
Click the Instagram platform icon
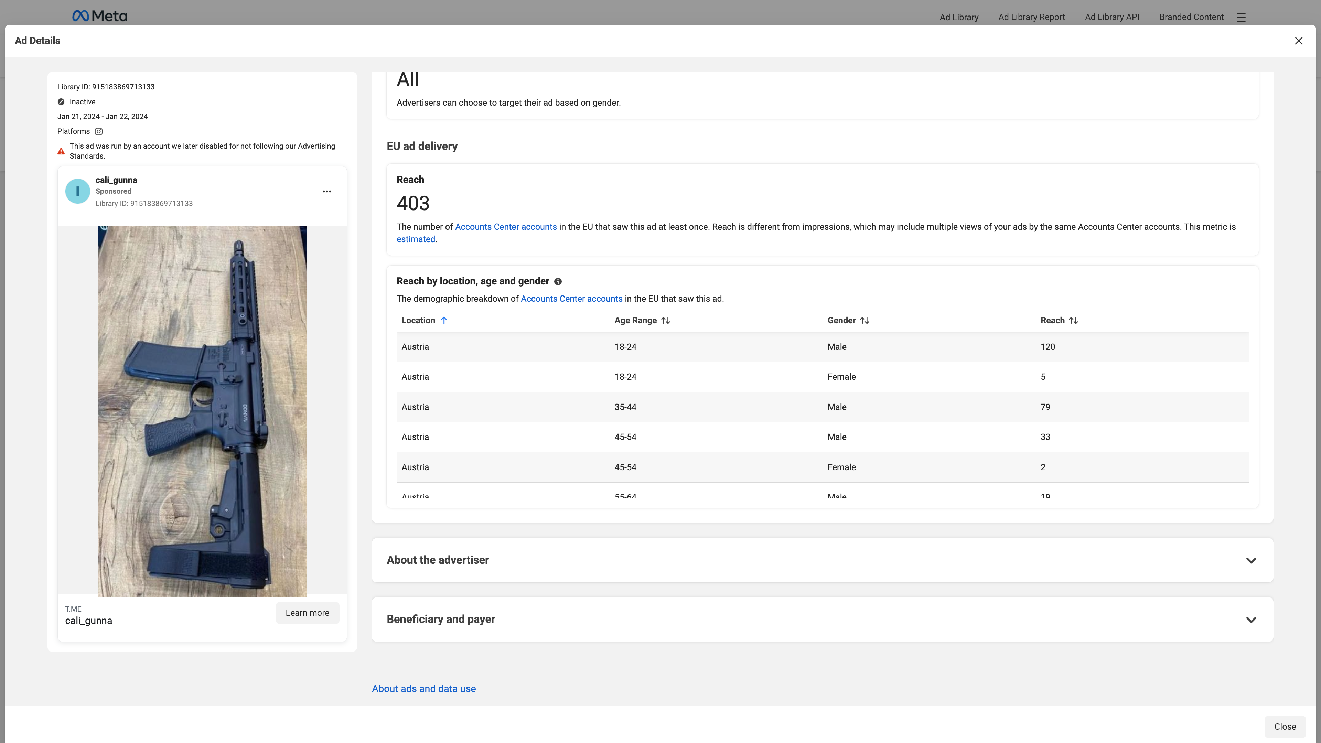click(x=99, y=132)
